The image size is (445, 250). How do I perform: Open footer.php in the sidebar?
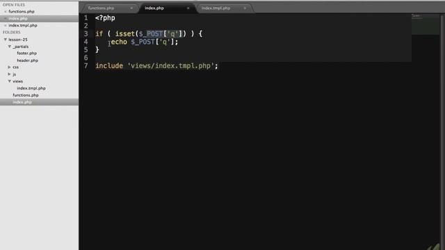point(26,53)
